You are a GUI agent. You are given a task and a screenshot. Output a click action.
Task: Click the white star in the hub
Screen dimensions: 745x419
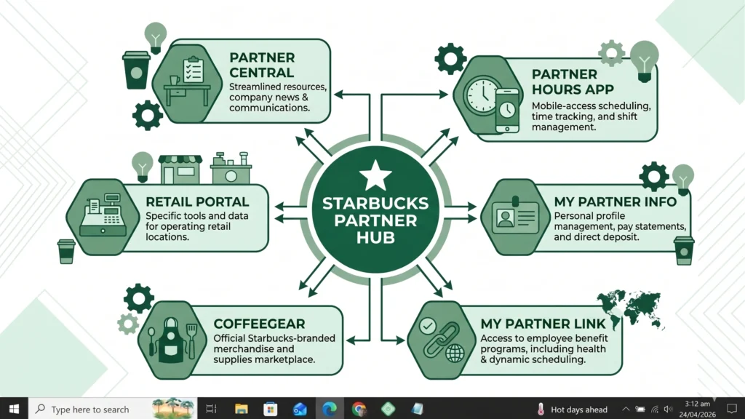pyautogui.click(x=375, y=175)
